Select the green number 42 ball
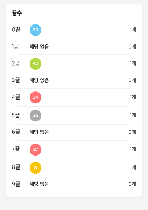The height and width of the screenshot is (210, 148). click(x=36, y=64)
